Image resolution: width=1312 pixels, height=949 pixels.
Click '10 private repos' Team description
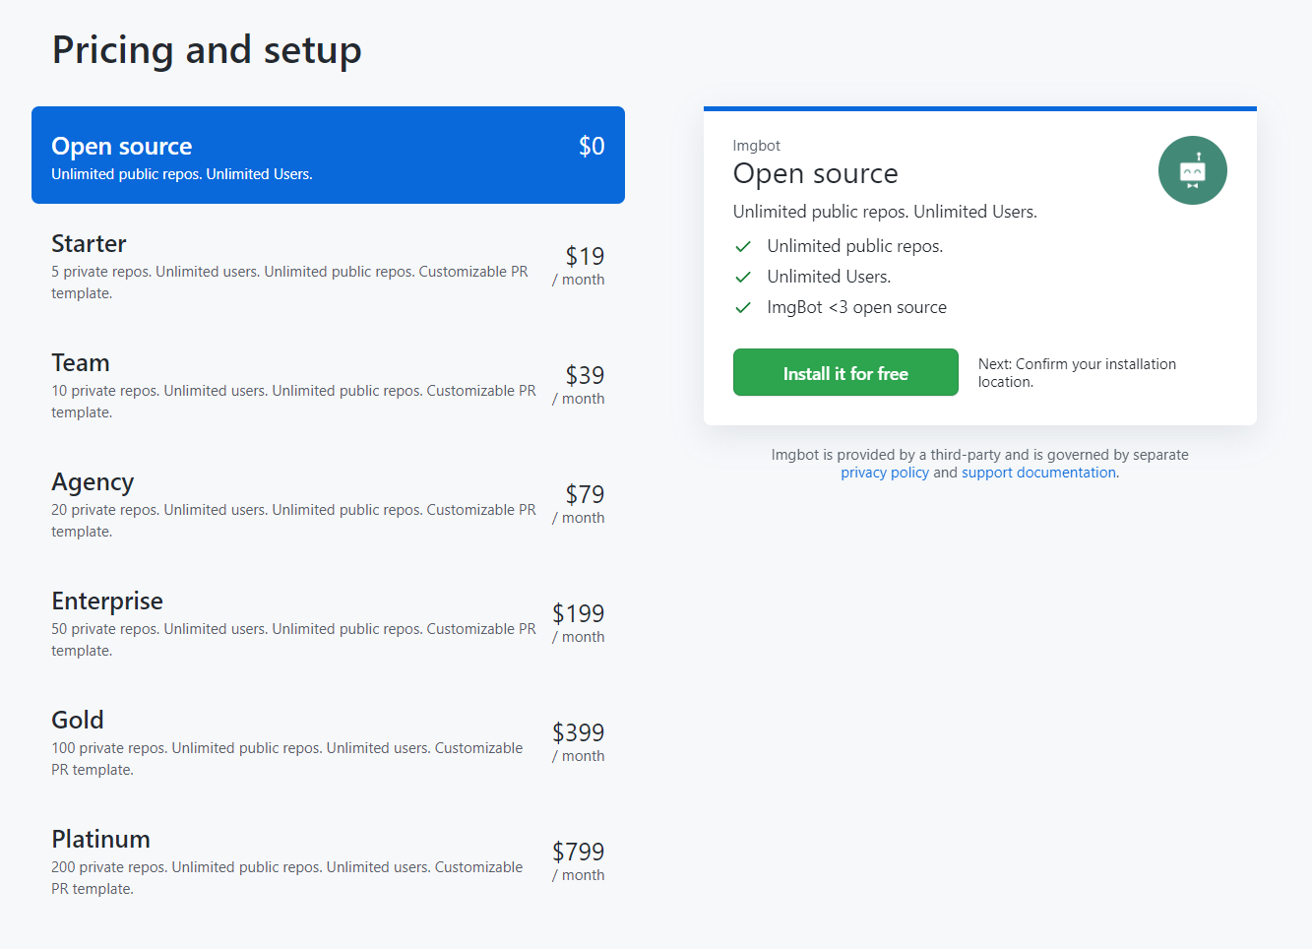click(294, 402)
